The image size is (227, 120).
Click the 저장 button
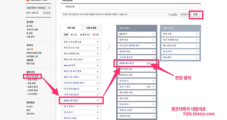pos(195,15)
